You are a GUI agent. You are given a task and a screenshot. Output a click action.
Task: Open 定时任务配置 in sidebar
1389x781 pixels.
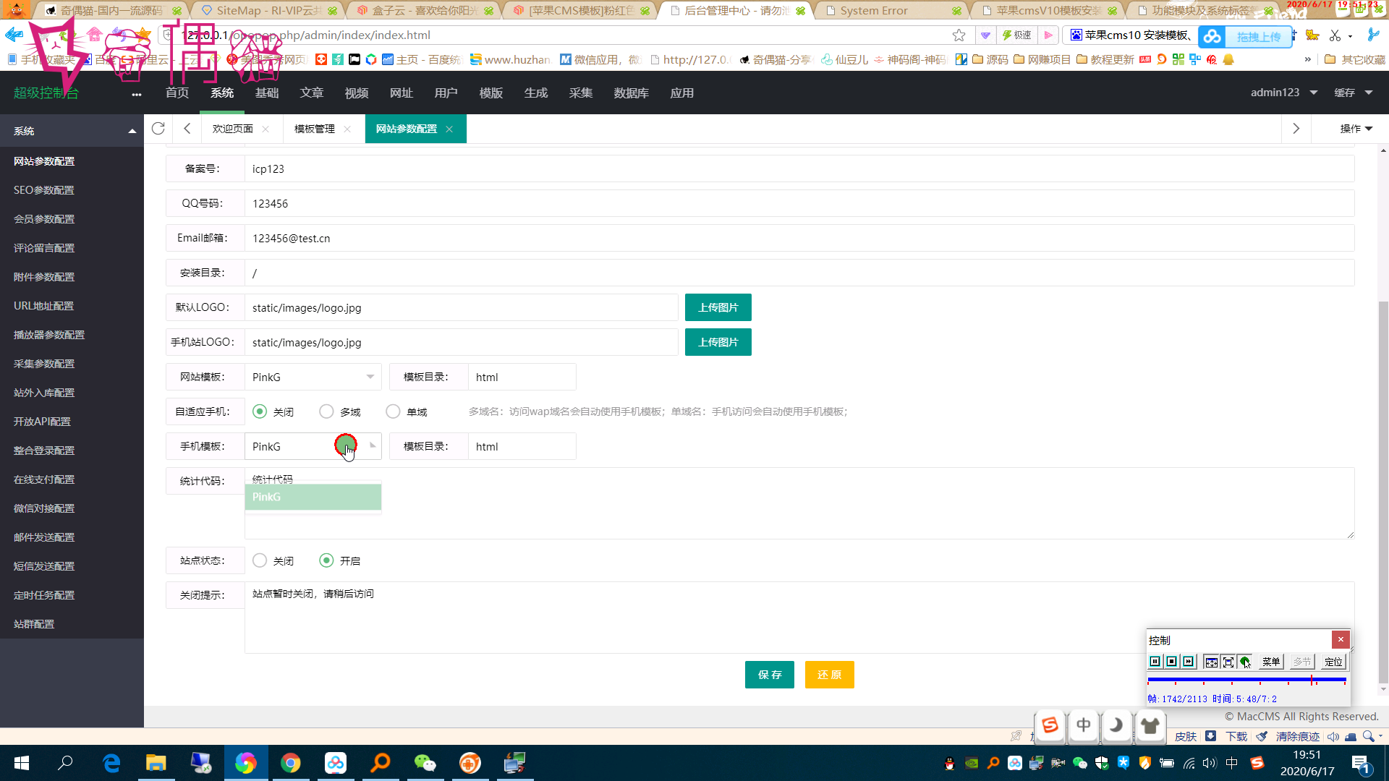(44, 595)
